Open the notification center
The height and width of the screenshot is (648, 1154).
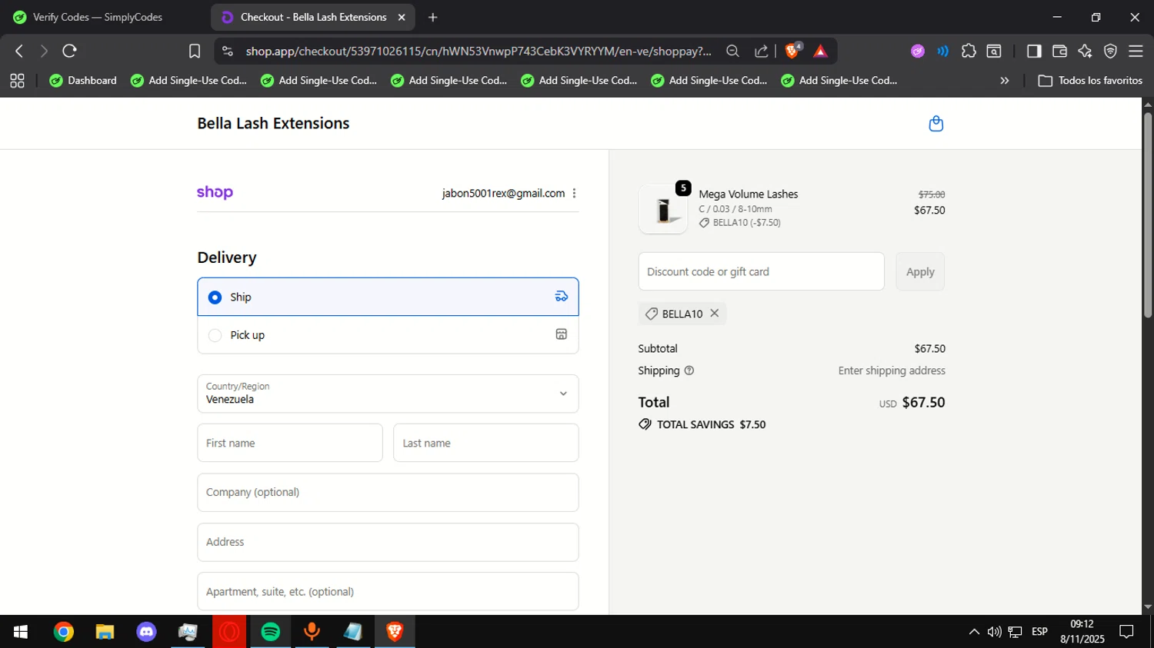(1127, 632)
